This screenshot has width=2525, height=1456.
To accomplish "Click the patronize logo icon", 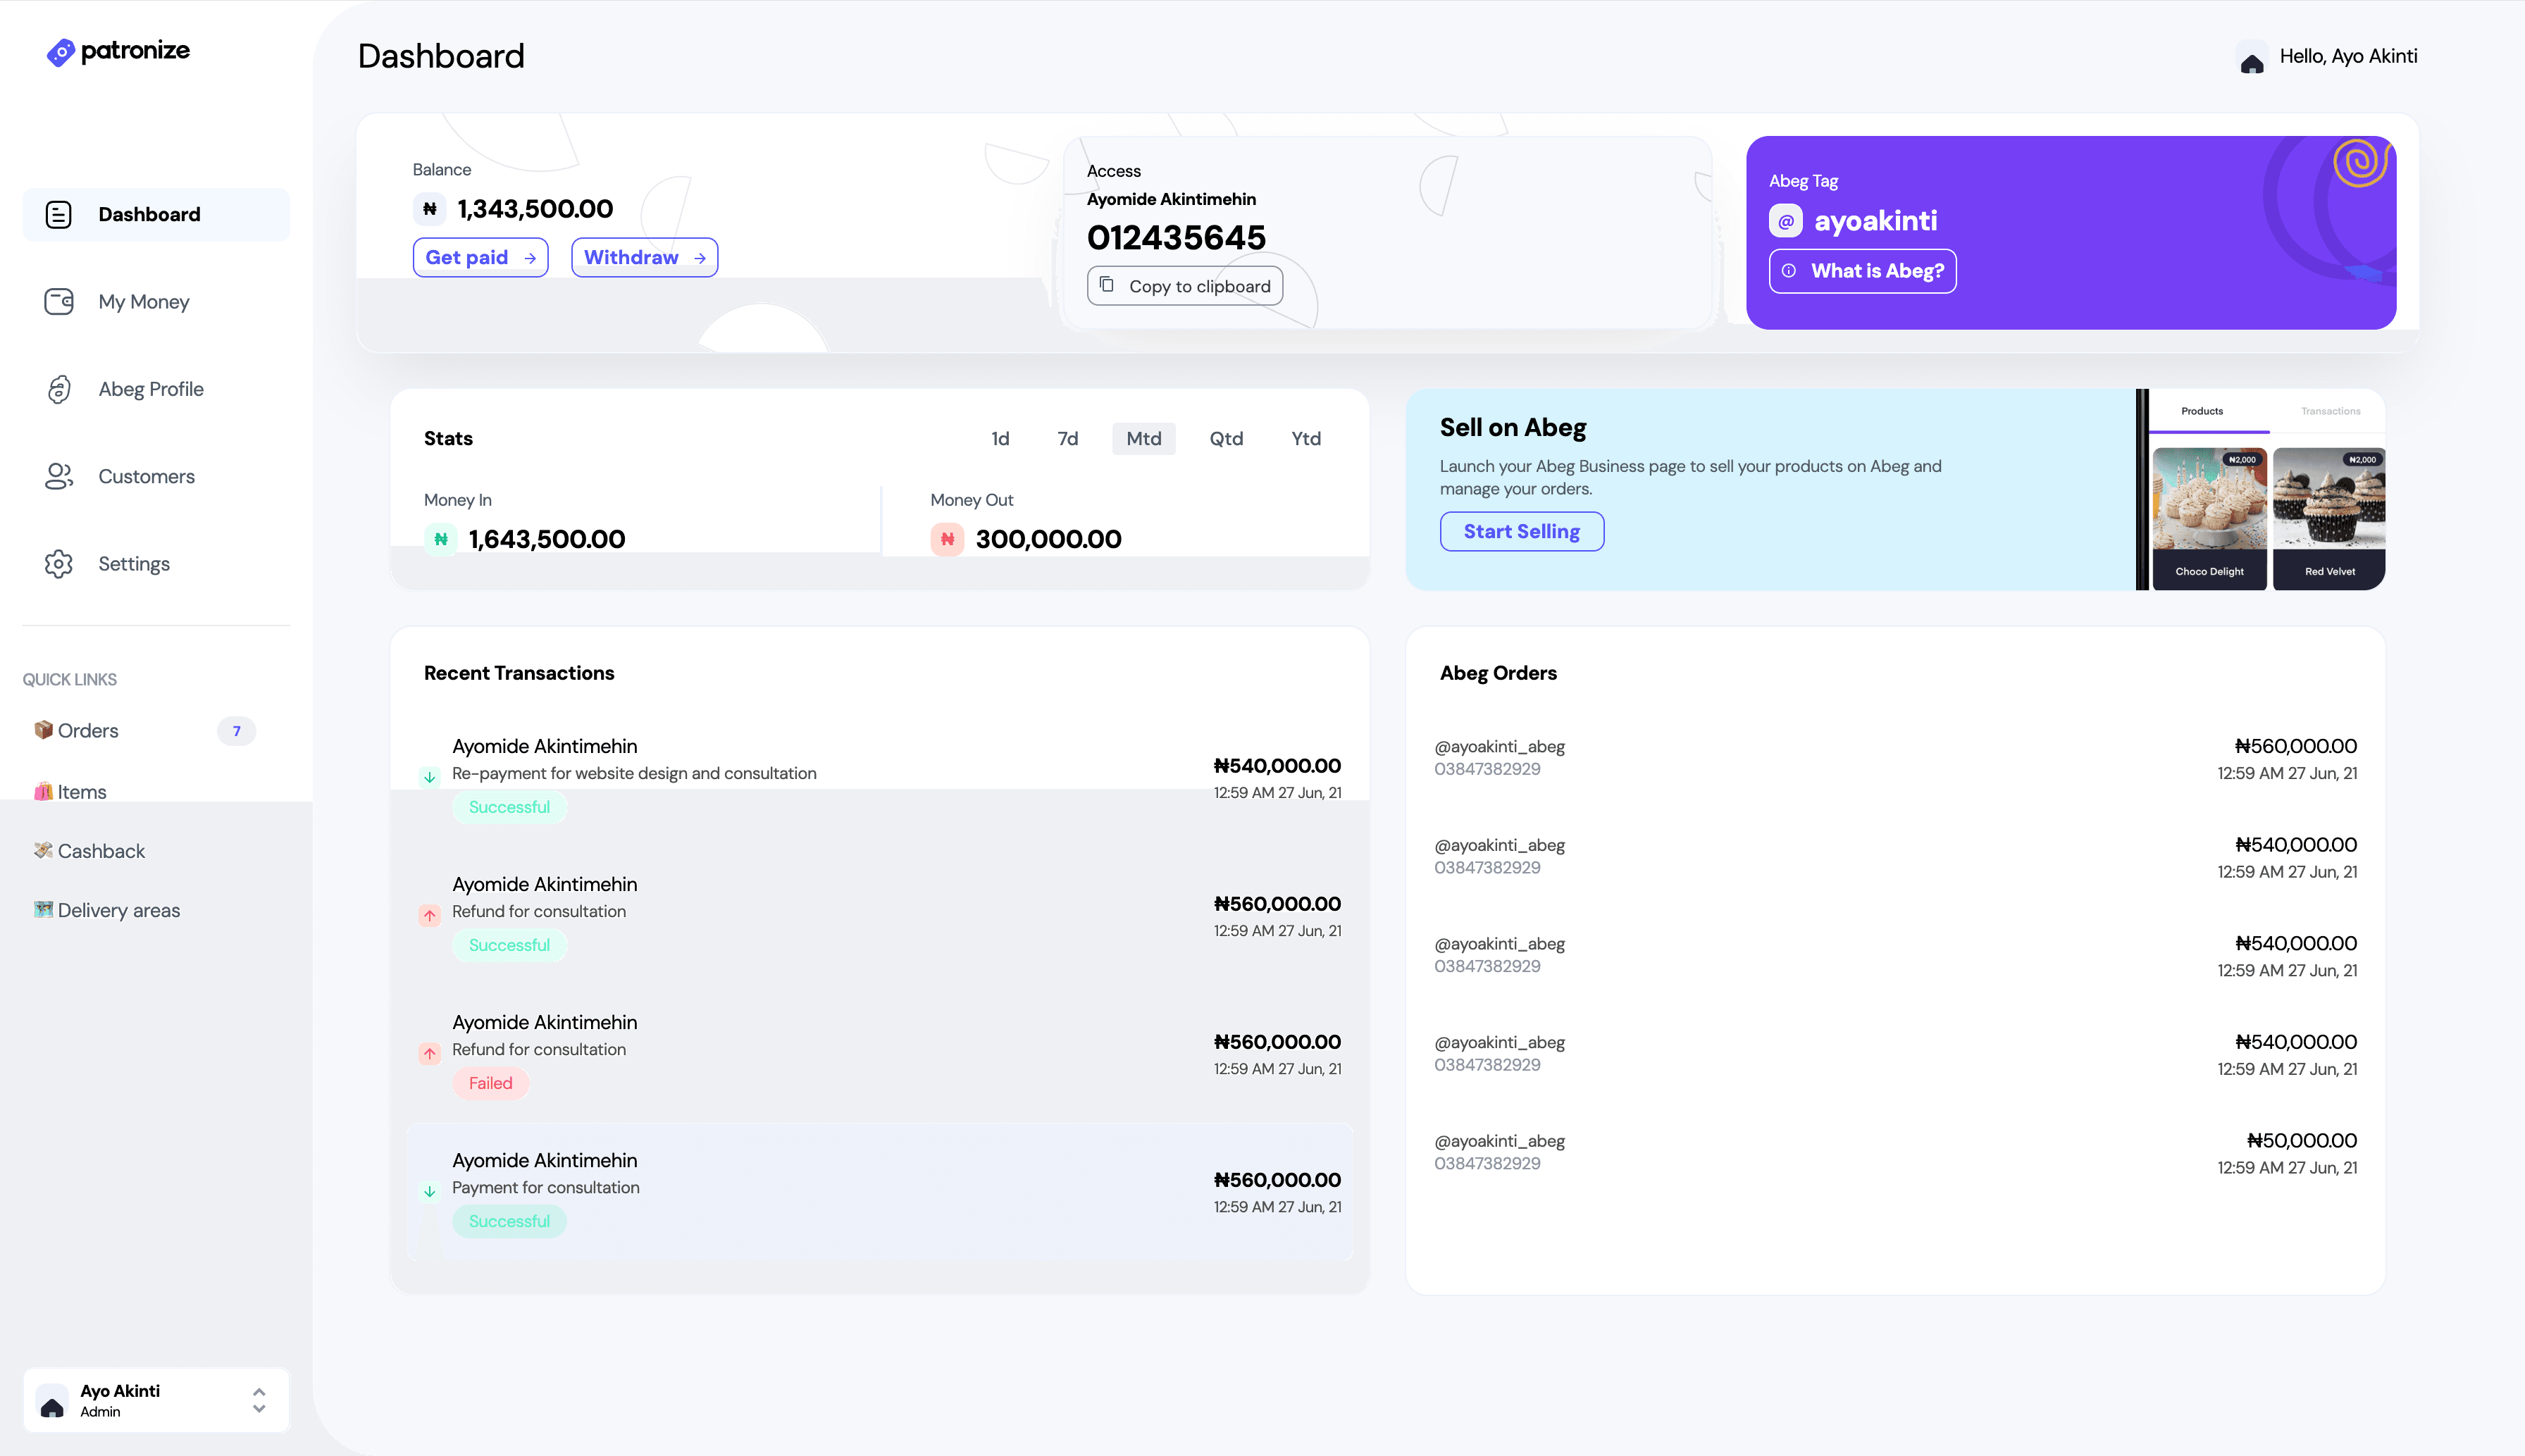I will (60, 52).
